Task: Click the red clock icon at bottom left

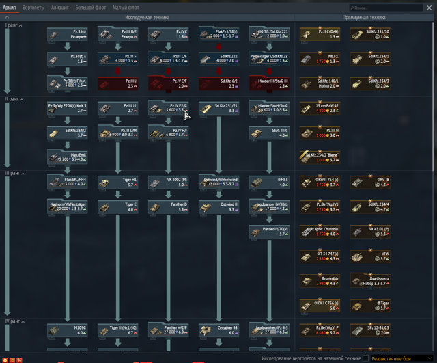Action: [5, 360]
